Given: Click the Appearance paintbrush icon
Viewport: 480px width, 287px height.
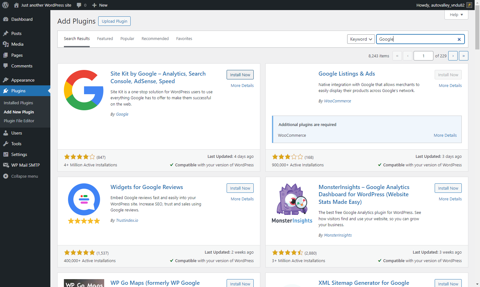Looking at the screenshot, I should click(x=6, y=80).
